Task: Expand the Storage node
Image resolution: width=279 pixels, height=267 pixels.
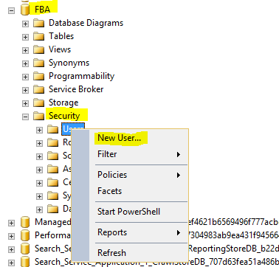Action: tap(25, 103)
